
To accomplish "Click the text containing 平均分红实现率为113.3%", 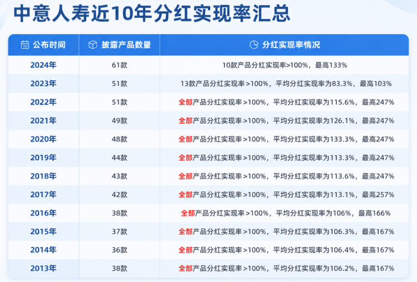I will pos(286,157).
